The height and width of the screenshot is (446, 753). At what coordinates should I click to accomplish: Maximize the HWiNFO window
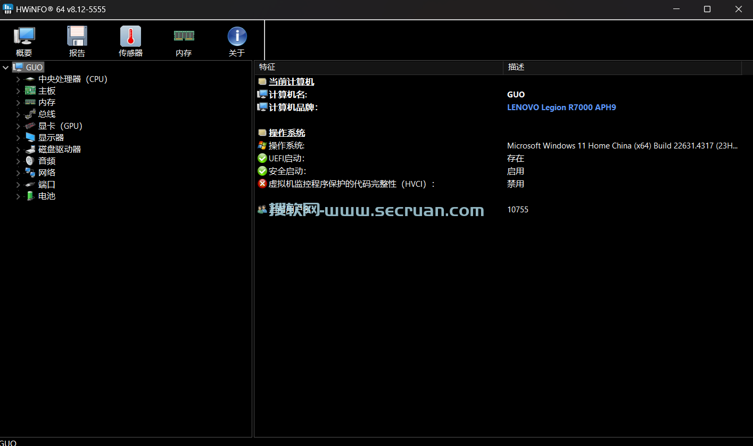(707, 9)
